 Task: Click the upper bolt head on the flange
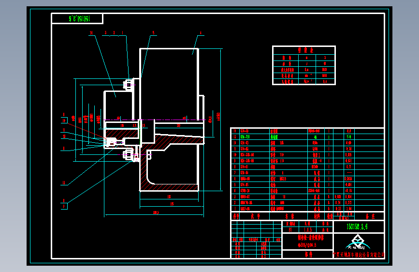point(128,85)
